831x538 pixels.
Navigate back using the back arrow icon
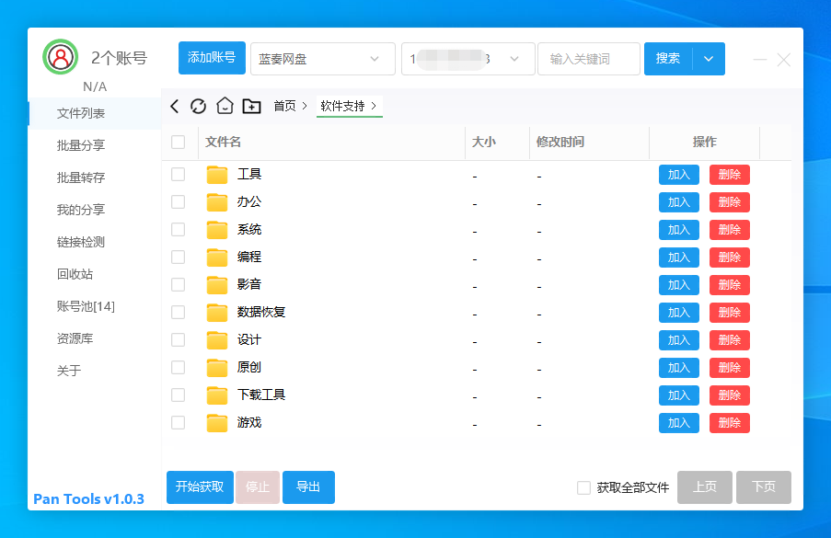coord(174,106)
